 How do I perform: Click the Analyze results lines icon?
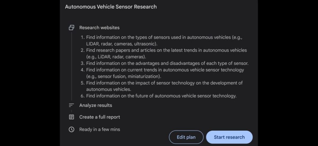[71, 105]
